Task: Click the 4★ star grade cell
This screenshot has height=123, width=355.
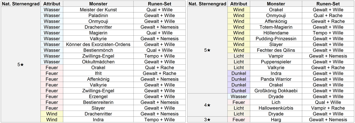Action: click(x=208, y=105)
